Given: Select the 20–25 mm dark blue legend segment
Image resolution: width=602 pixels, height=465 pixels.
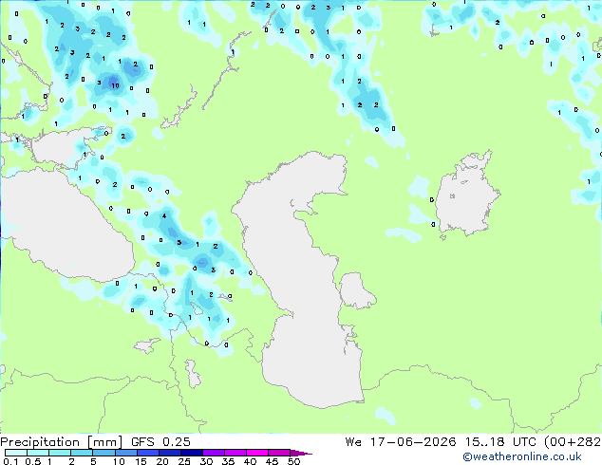Looking at the screenshot, I should [170, 453].
